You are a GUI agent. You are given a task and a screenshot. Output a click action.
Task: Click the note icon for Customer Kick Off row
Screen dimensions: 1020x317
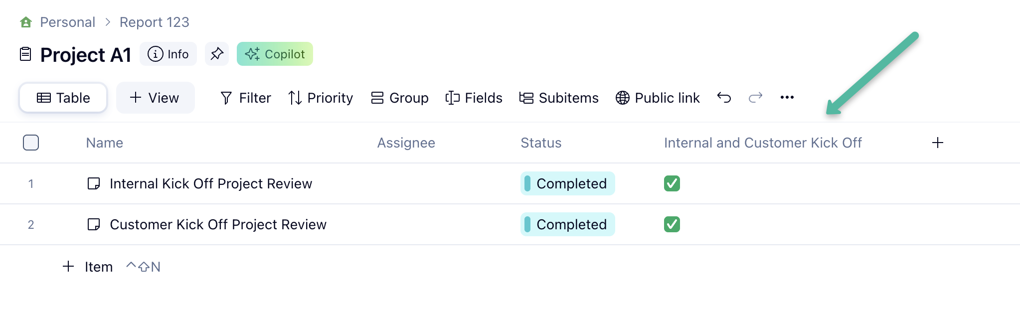coord(94,225)
